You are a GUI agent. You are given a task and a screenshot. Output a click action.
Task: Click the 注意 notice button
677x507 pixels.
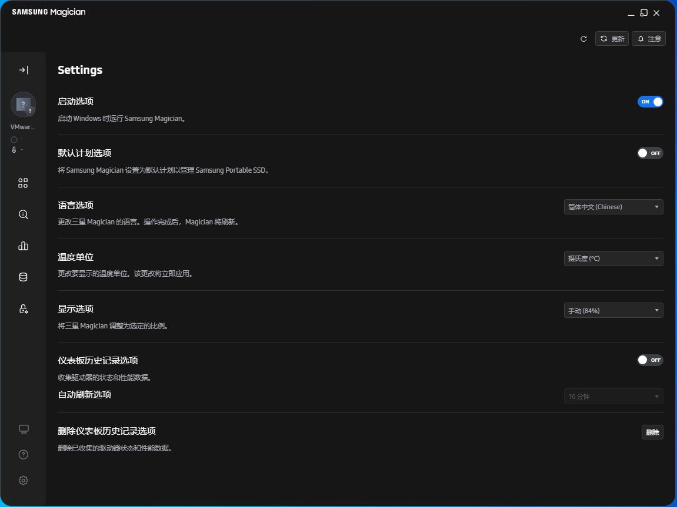pyautogui.click(x=648, y=39)
